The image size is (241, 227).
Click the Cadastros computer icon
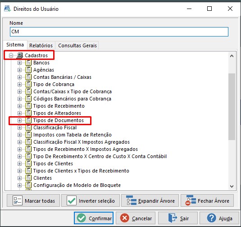point(20,55)
